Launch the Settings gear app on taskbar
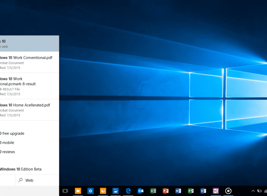 pos(91,191)
